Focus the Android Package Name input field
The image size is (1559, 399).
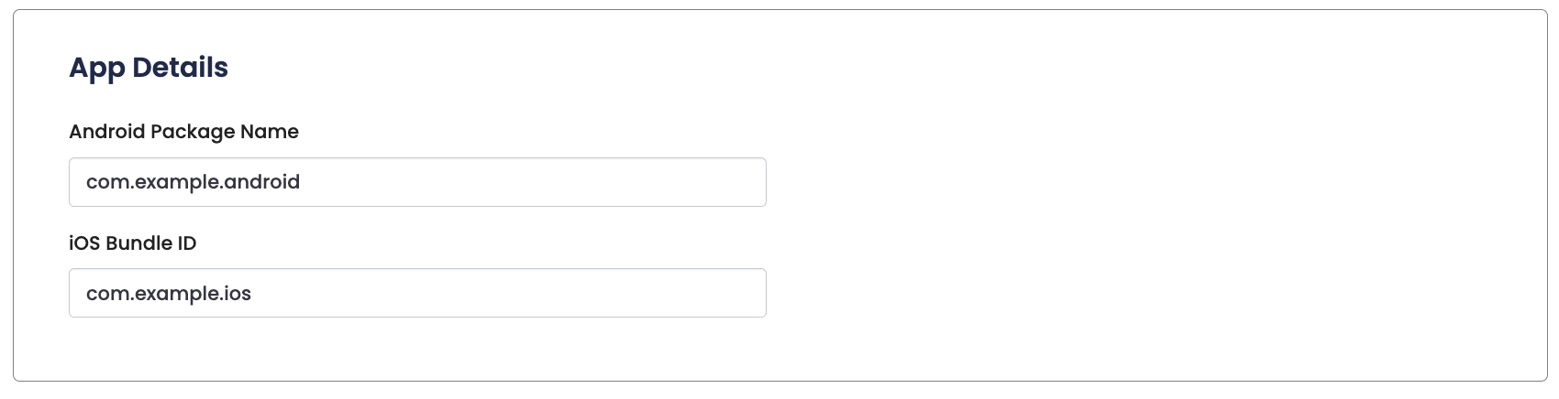pyautogui.click(x=417, y=182)
